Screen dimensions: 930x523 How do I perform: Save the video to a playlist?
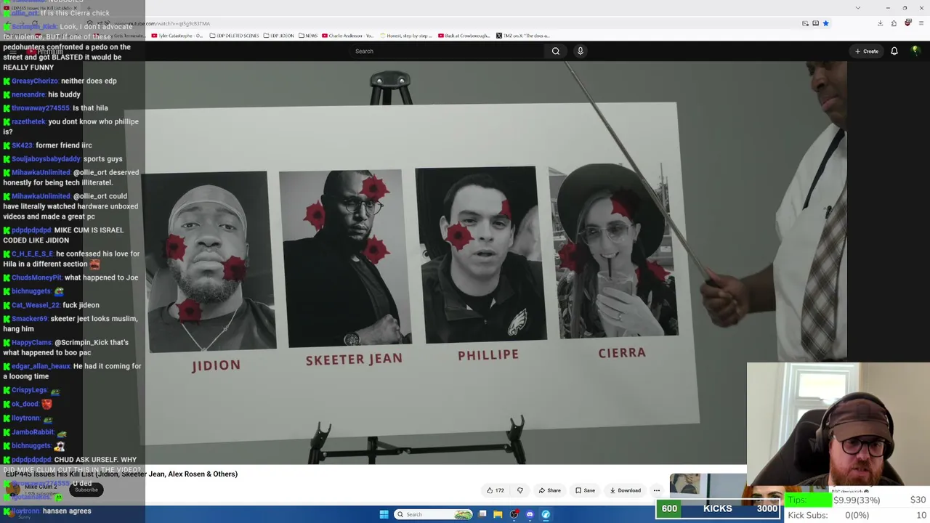coord(585,490)
